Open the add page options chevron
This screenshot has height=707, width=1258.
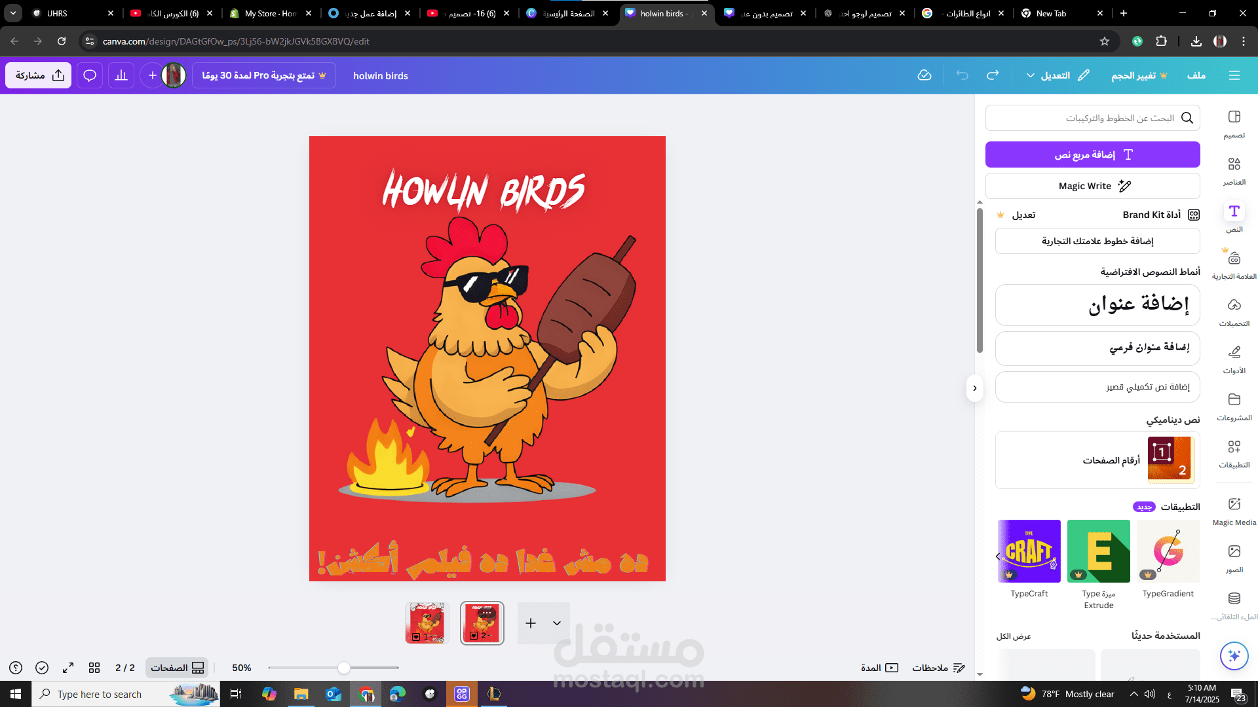557,623
